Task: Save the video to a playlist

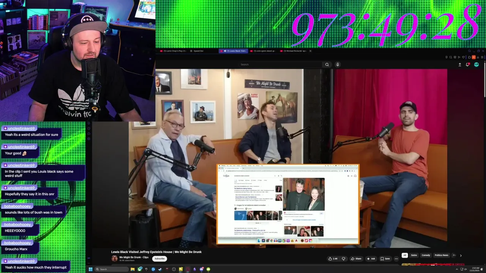Action: point(385,259)
